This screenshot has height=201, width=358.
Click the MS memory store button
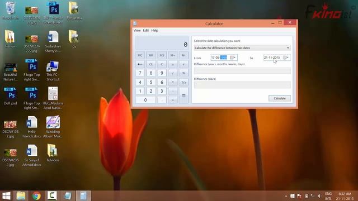point(162,55)
